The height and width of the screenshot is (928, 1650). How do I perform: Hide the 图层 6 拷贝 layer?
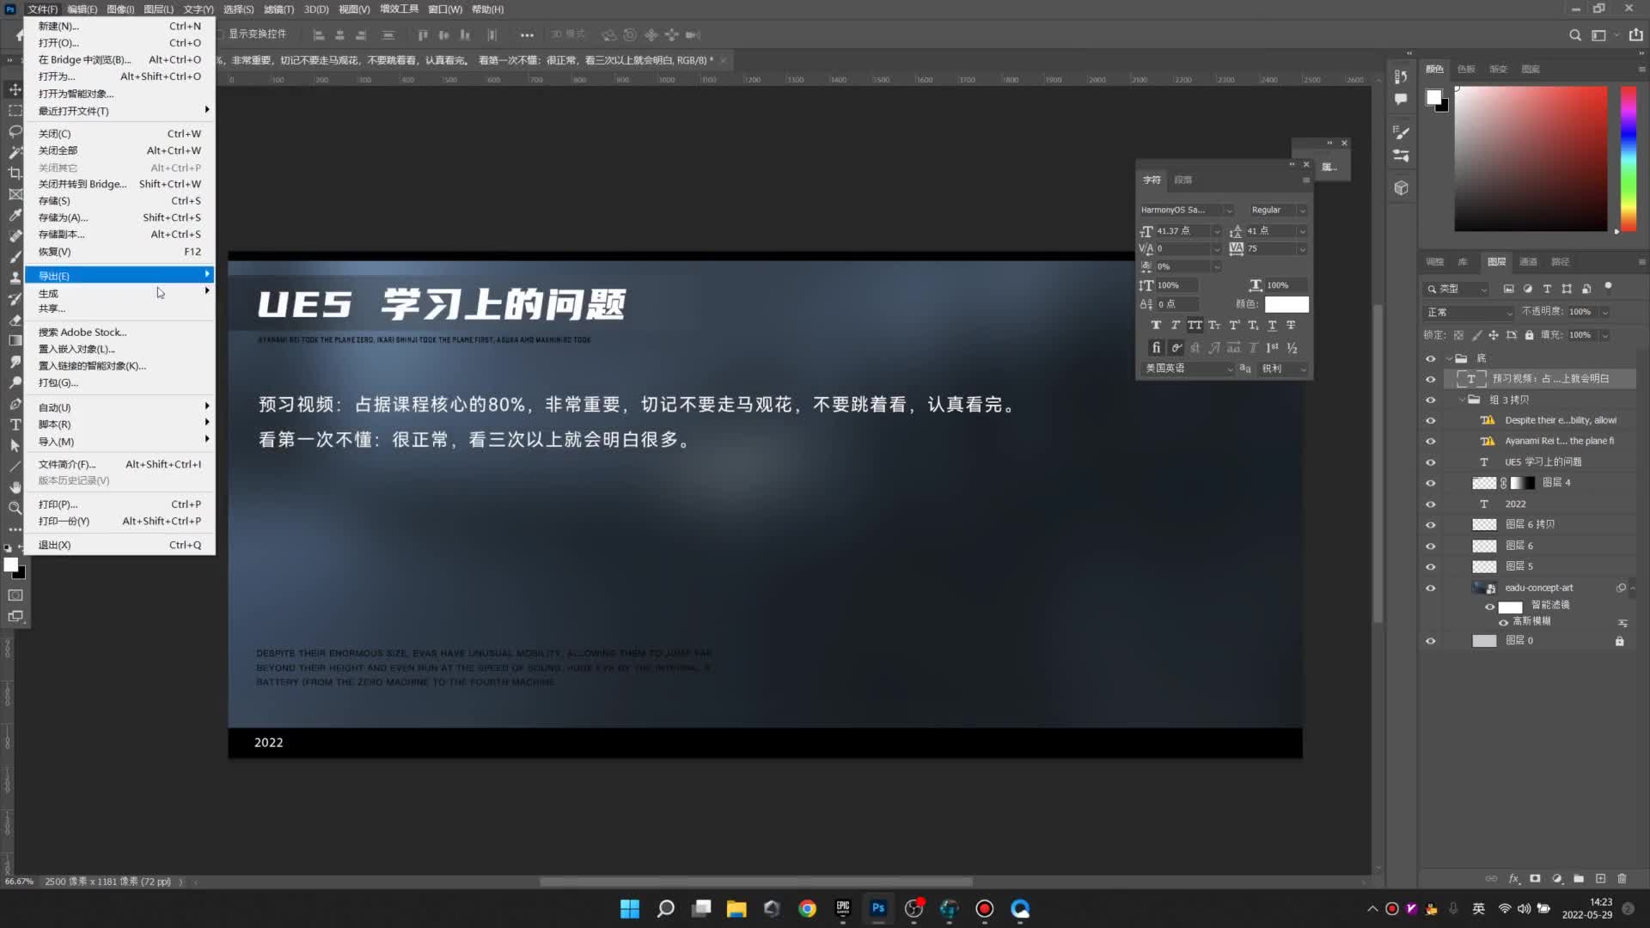click(1430, 525)
